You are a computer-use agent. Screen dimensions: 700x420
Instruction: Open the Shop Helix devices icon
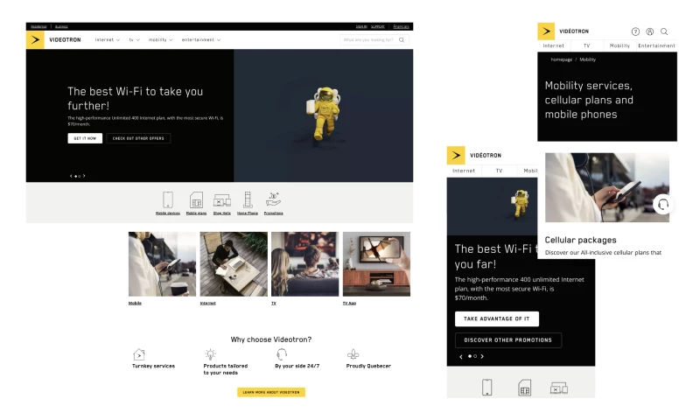pyautogui.click(x=222, y=200)
